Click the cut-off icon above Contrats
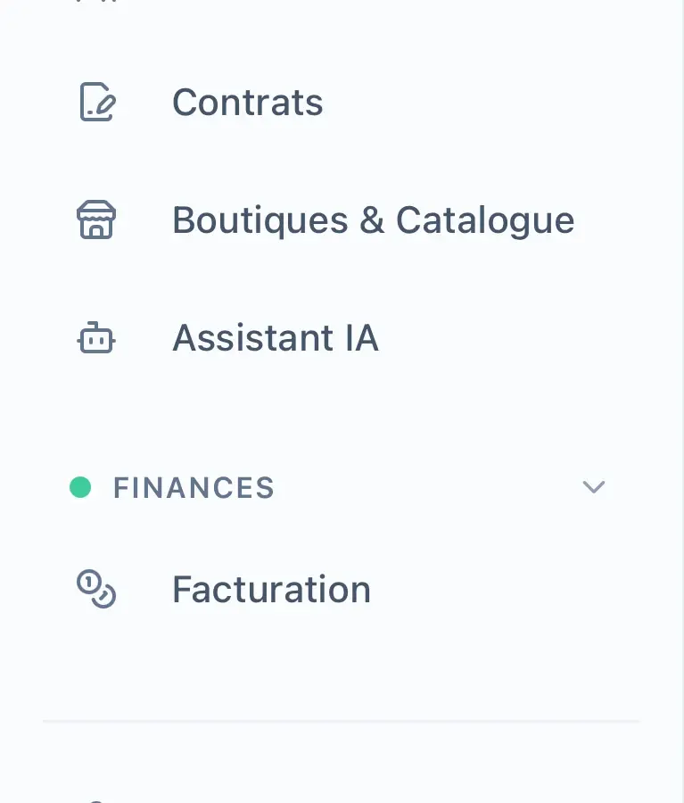This screenshot has width=684, height=803. coord(96,2)
